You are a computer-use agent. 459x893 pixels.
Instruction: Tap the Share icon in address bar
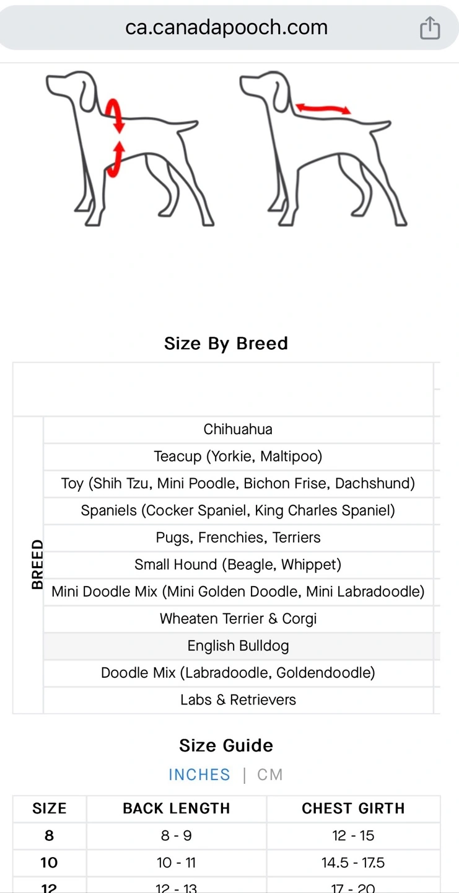(430, 28)
